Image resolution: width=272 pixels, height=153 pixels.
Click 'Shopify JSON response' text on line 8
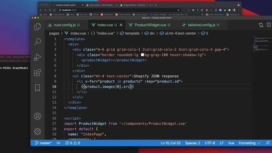click(156, 76)
